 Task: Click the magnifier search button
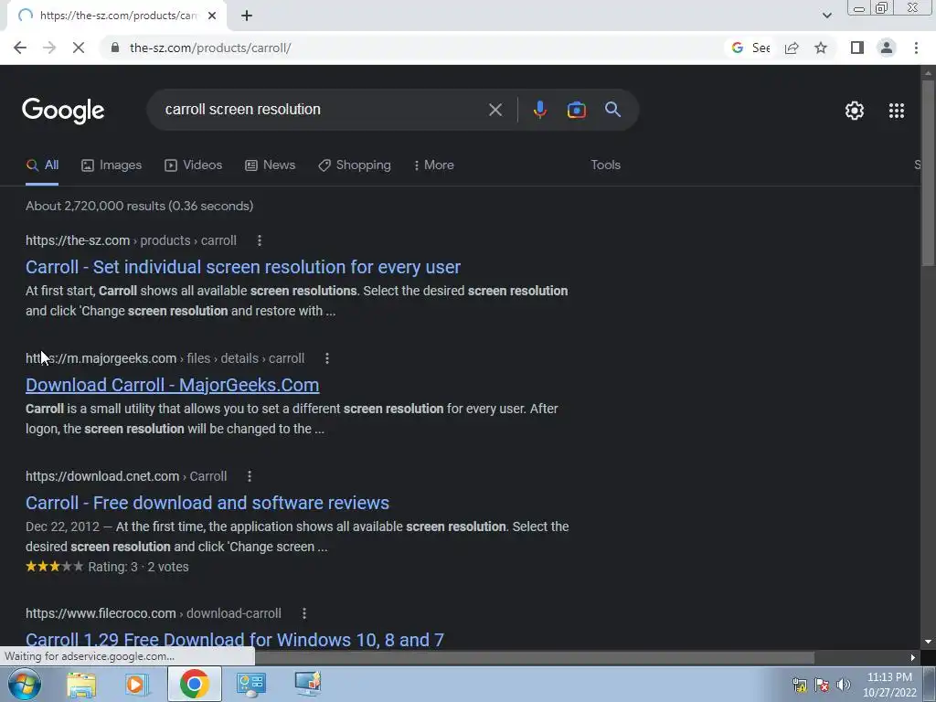(x=612, y=110)
